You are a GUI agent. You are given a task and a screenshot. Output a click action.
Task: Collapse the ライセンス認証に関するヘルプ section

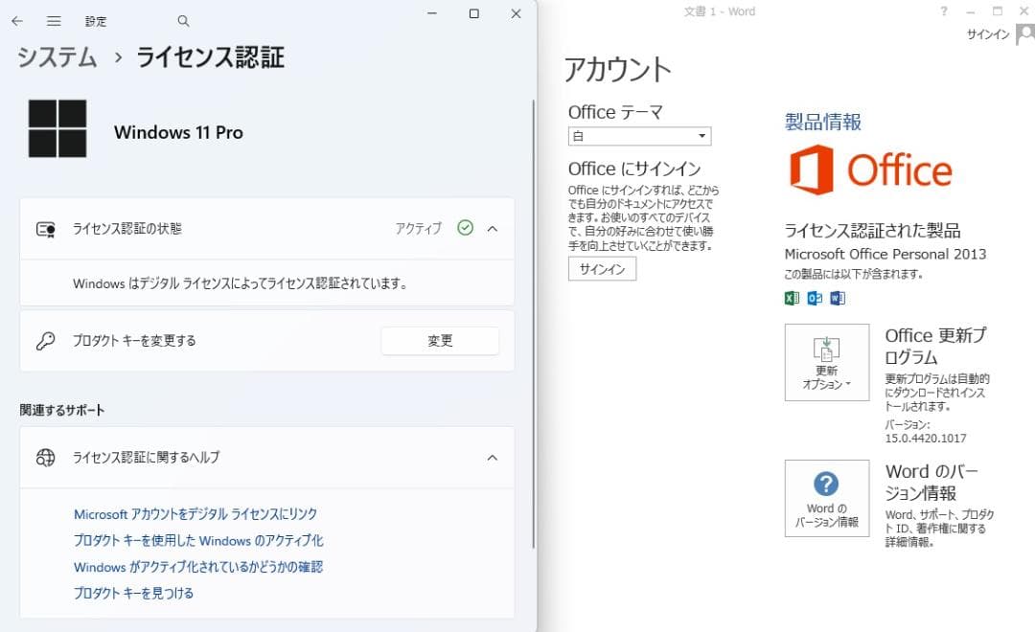pyautogui.click(x=493, y=457)
